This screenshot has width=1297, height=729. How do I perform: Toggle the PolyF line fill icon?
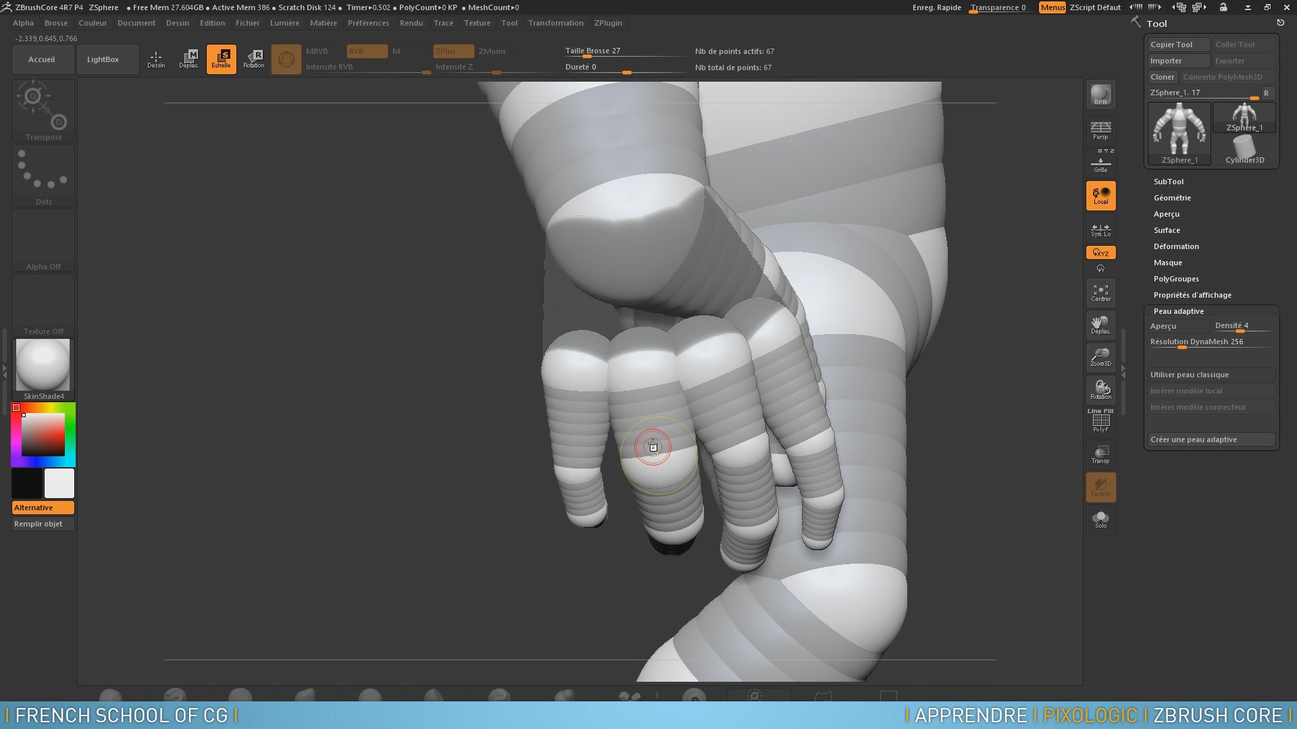[1100, 422]
